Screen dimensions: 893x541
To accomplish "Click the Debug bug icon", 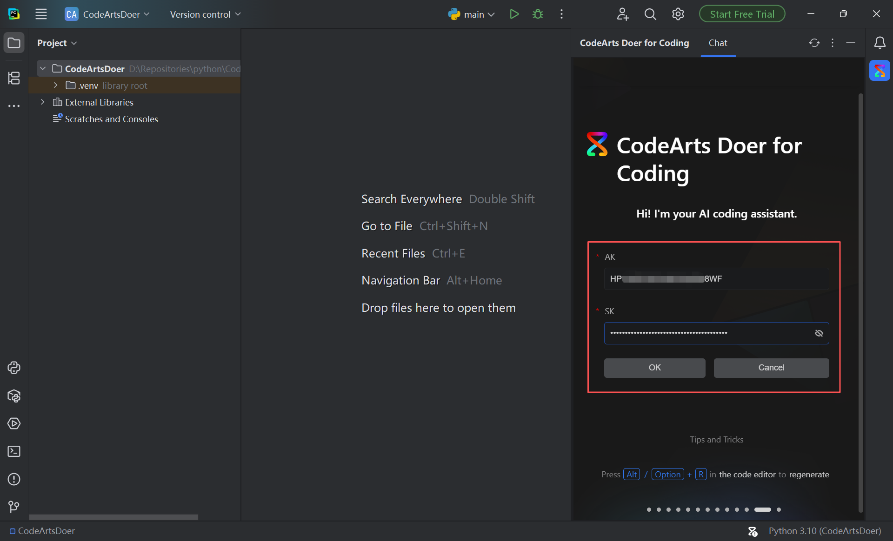I will (x=538, y=14).
